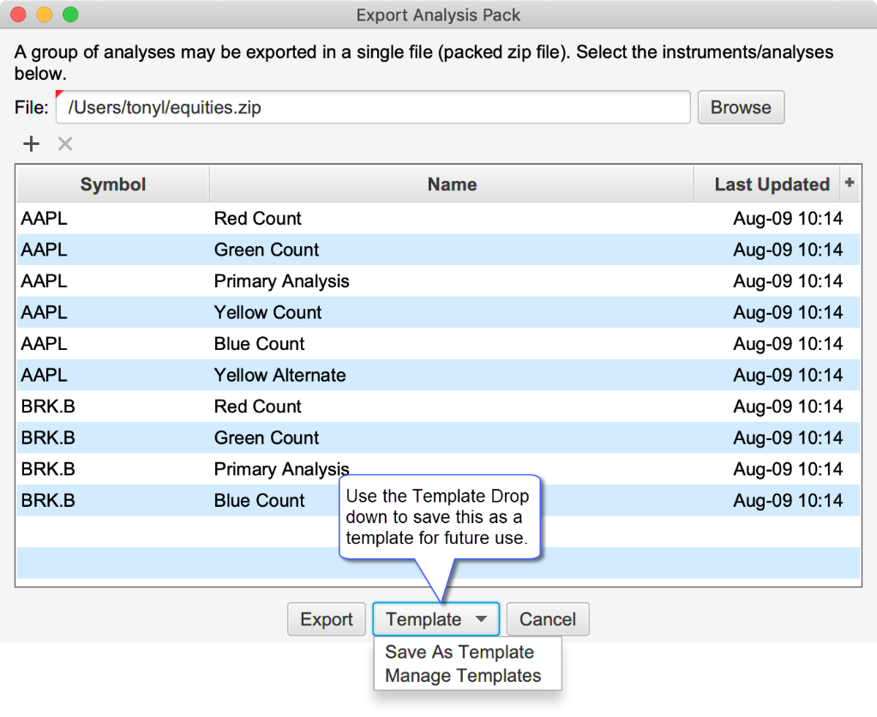Expand the Template dropdown arrow
877x717 pixels.
tap(482, 619)
